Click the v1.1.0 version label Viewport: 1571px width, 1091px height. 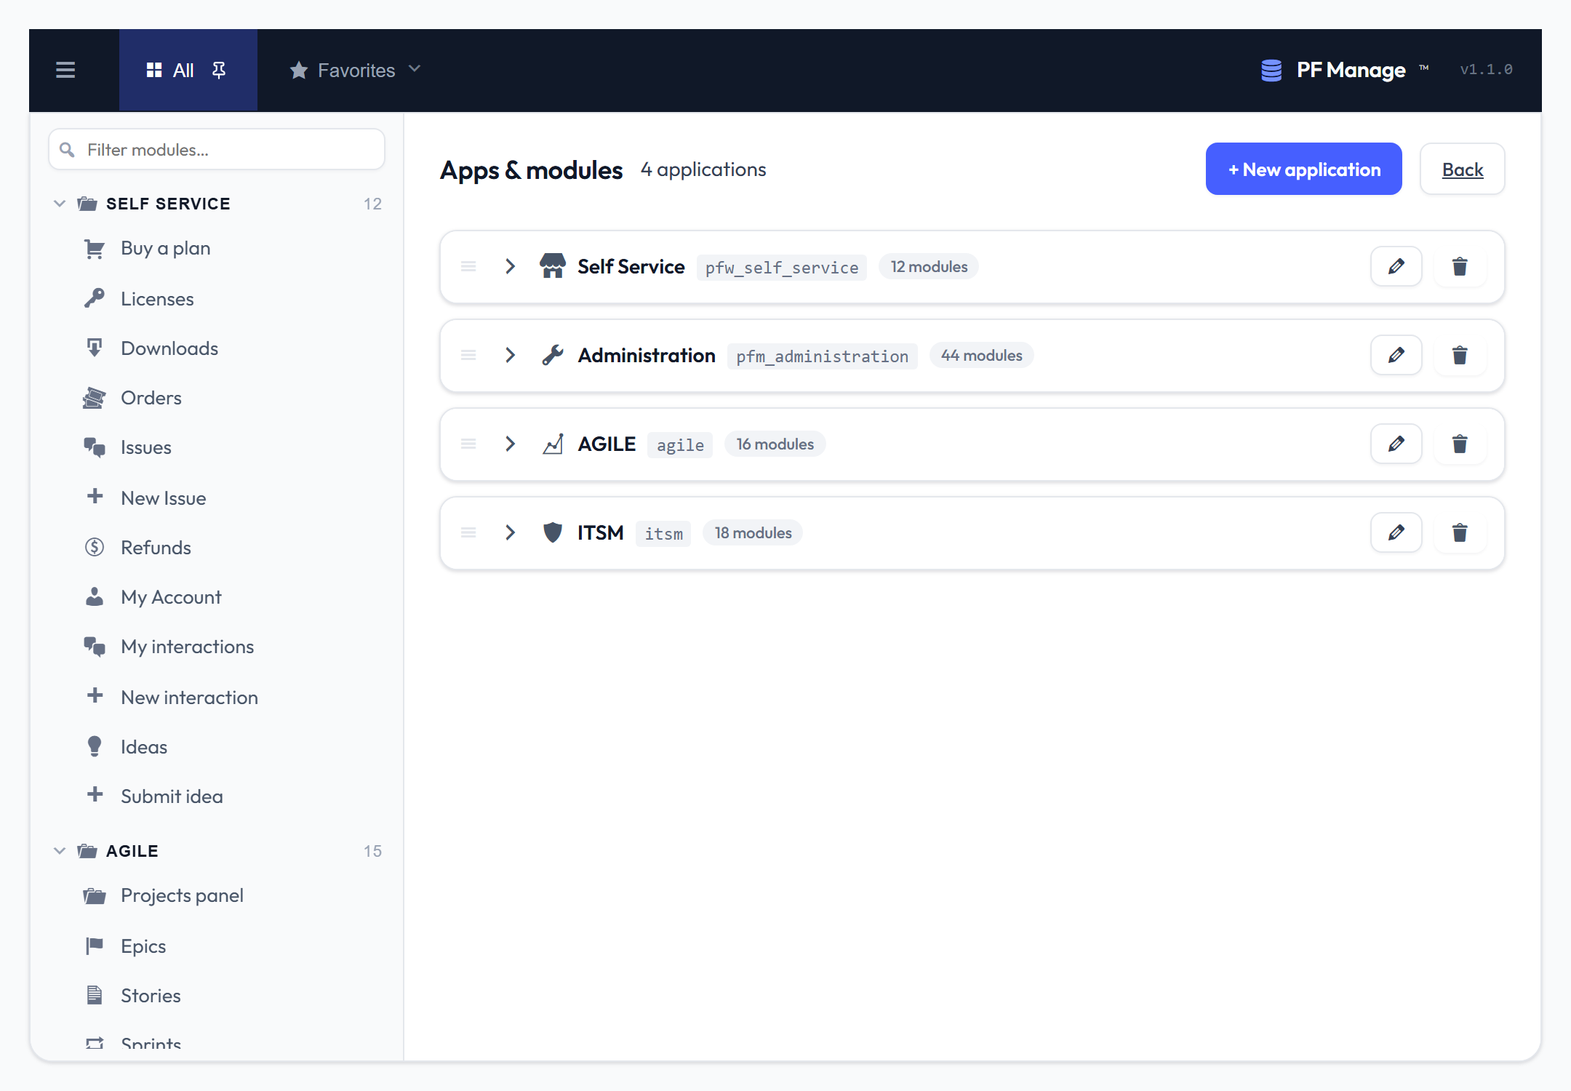click(x=1486, y=69)
